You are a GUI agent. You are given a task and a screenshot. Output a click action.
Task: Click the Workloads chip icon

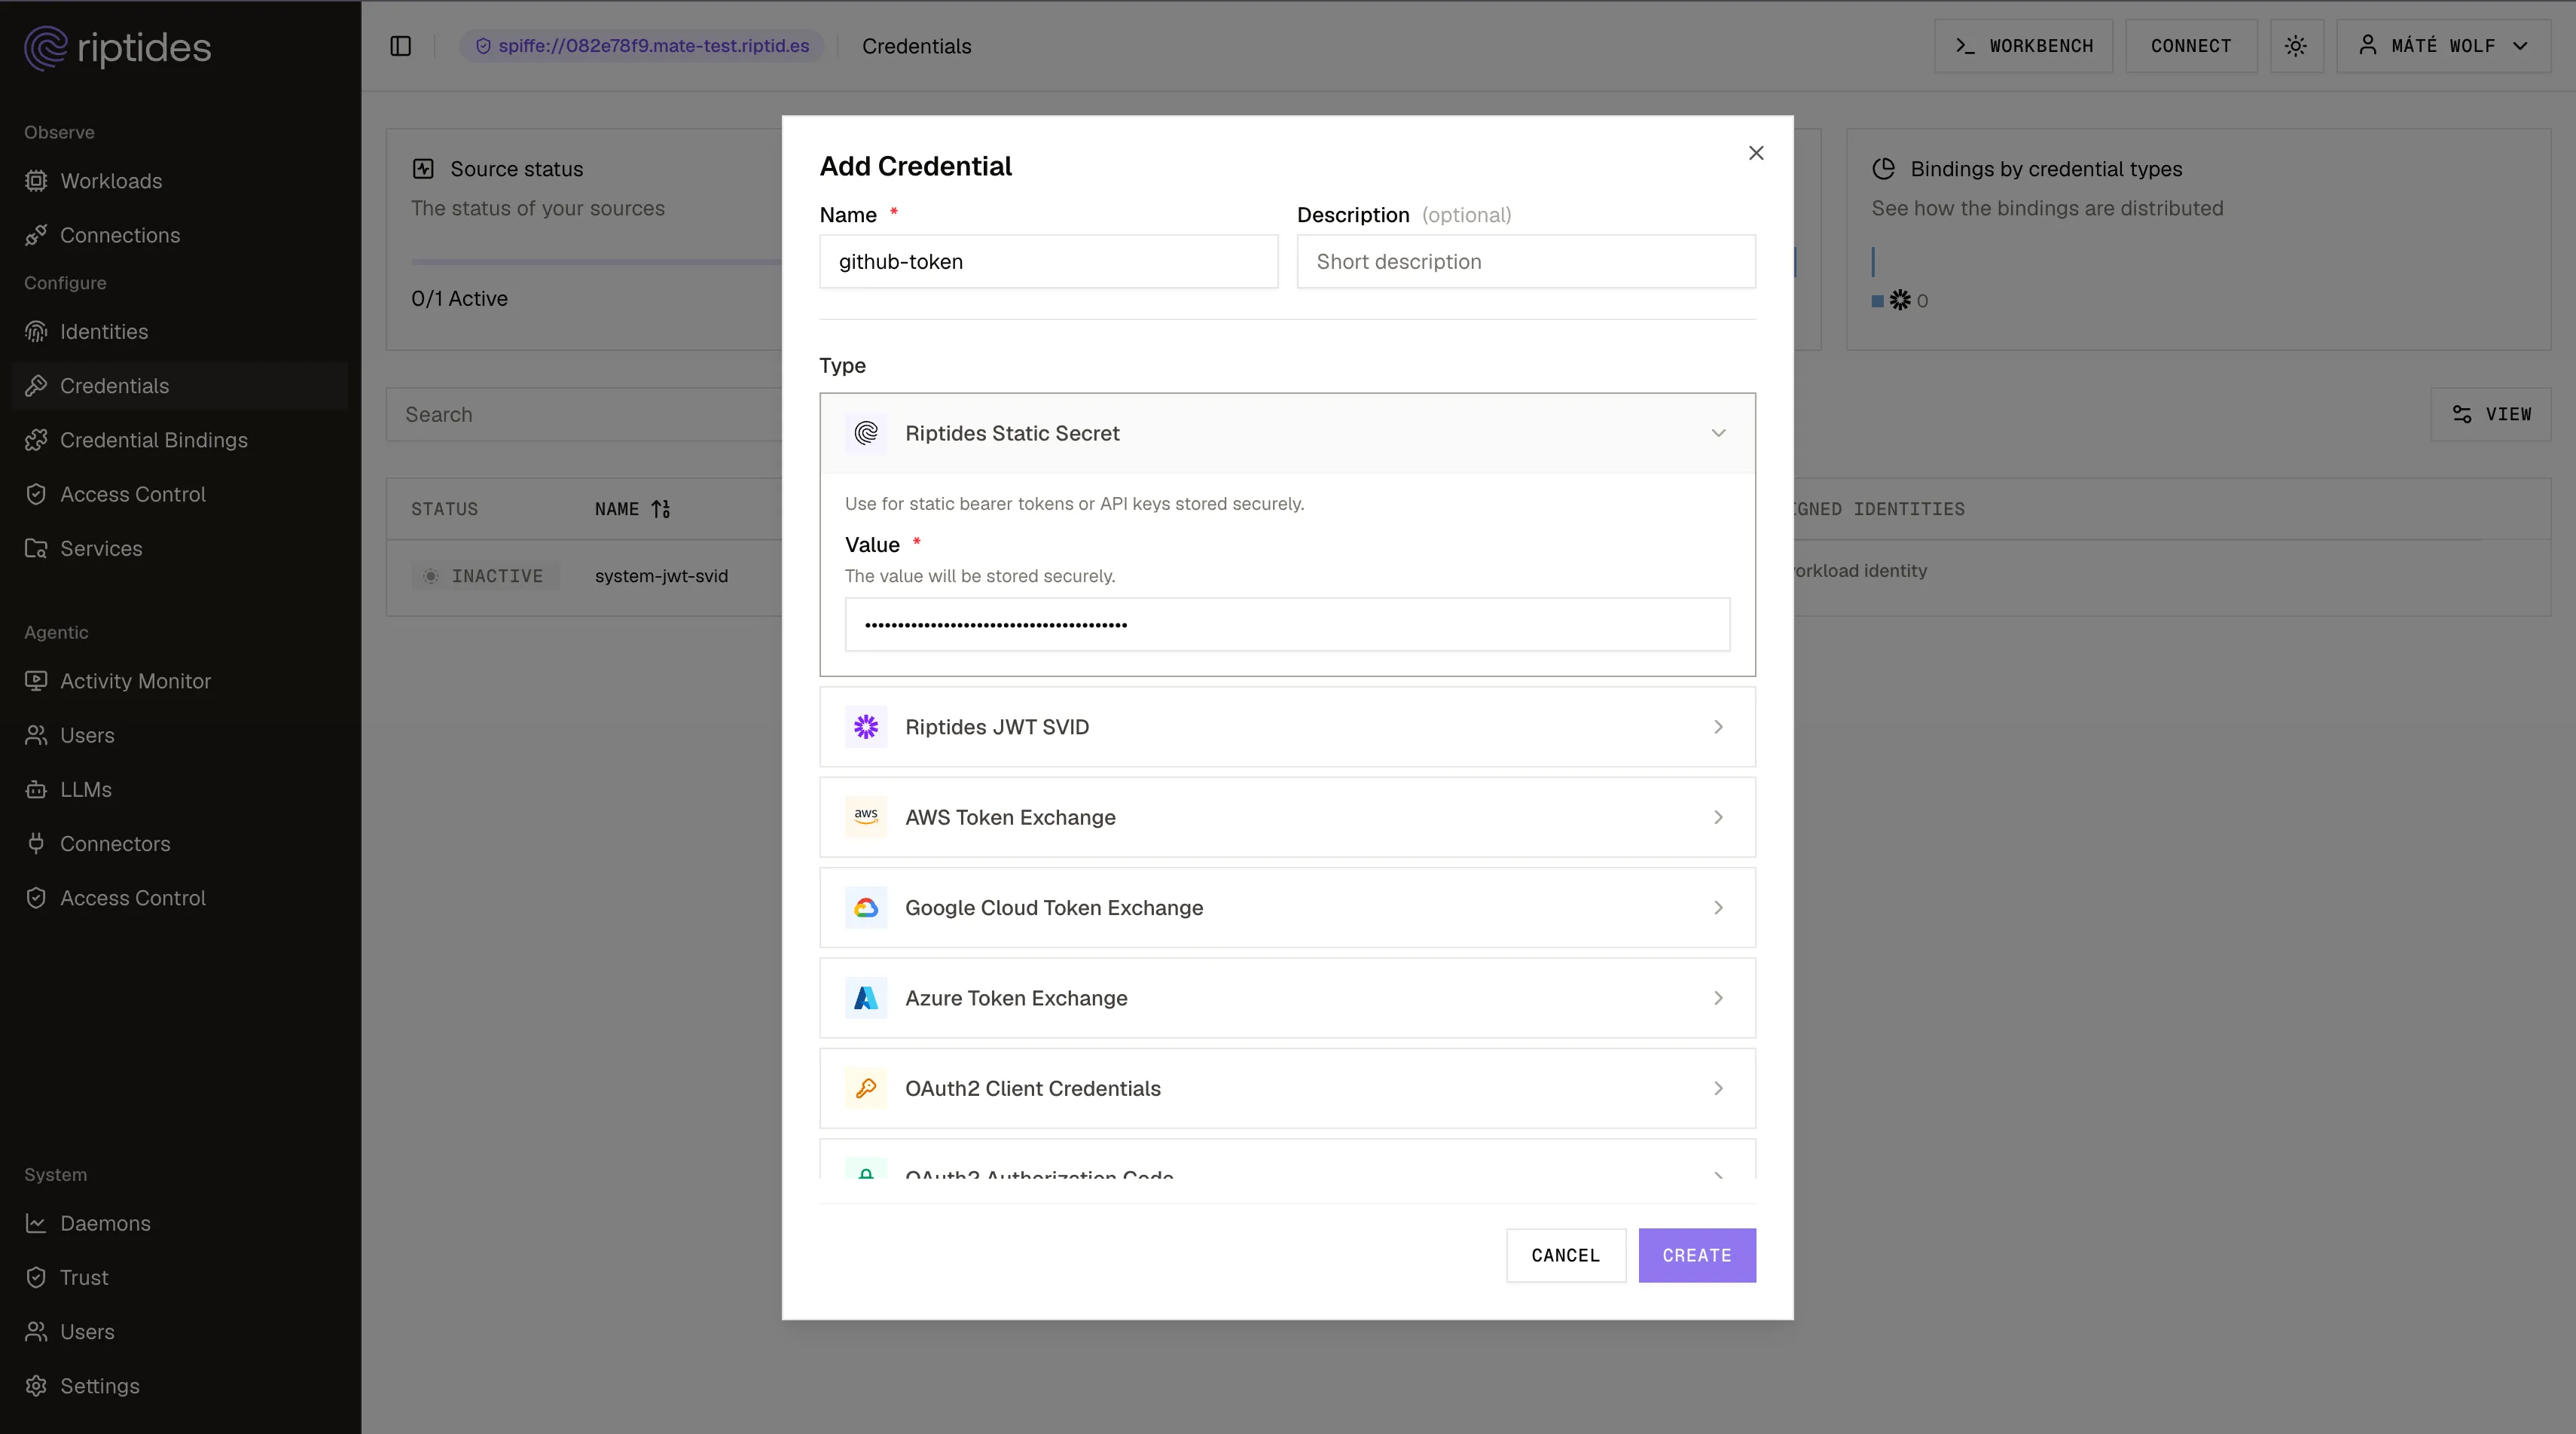click(x=36, y=181)
